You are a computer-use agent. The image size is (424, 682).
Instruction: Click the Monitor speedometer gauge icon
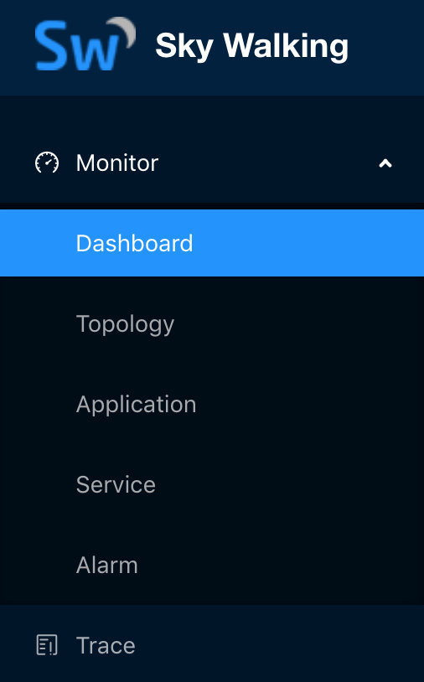(x=47, y=163)
